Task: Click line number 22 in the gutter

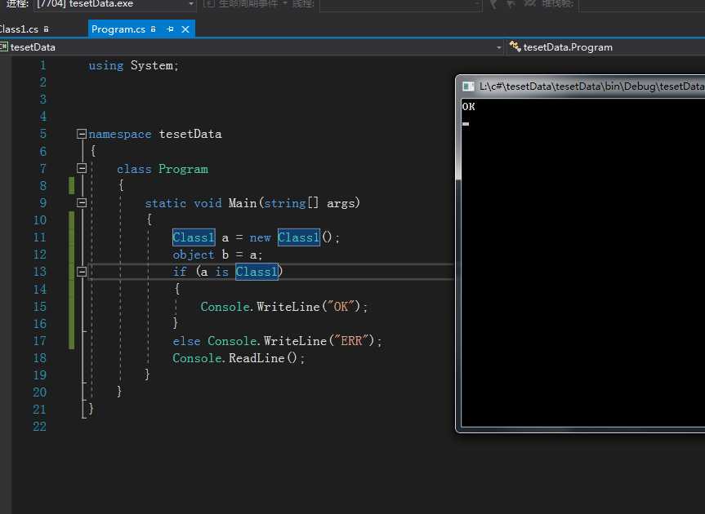Action: pos(39,427)
